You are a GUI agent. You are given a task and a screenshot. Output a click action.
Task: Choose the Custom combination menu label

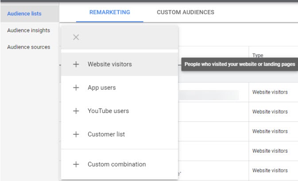coord(116,164)
